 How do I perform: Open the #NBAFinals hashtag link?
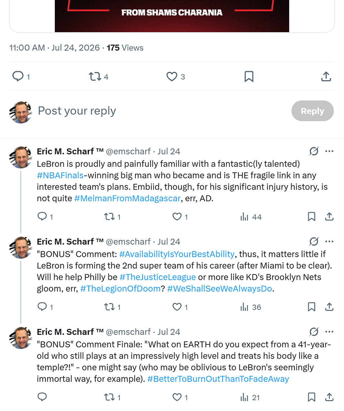[x=60, y=175]
